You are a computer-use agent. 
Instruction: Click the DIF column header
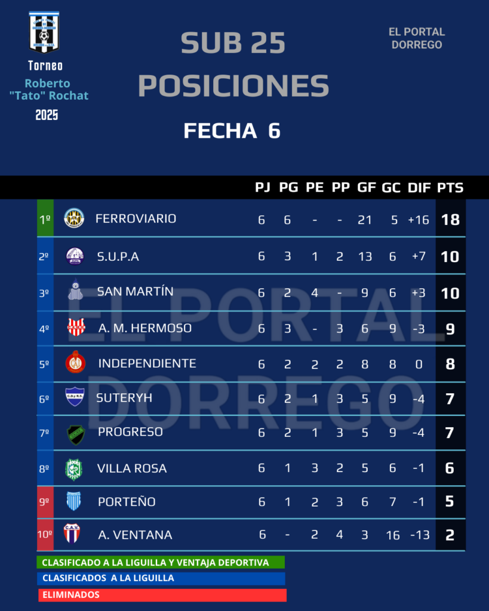point(419,187)
